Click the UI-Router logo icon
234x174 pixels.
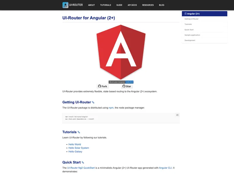coord(65,5)
